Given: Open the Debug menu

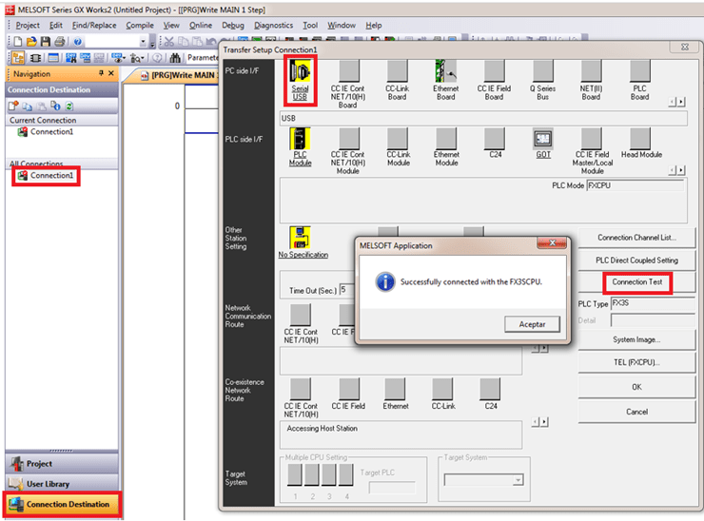Looking at the screenshot, I should pyautogui.click(x=233, y=26).
